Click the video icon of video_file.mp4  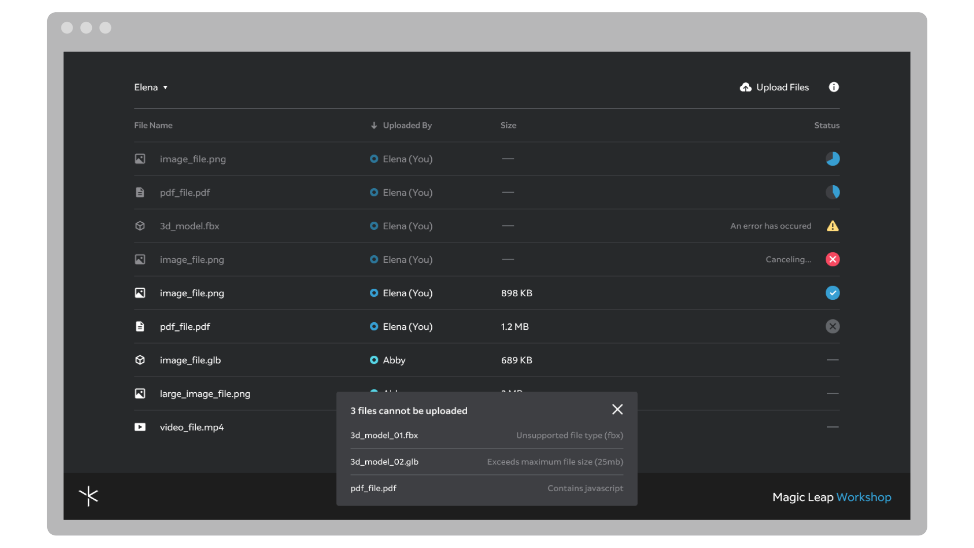coord(140,427)
